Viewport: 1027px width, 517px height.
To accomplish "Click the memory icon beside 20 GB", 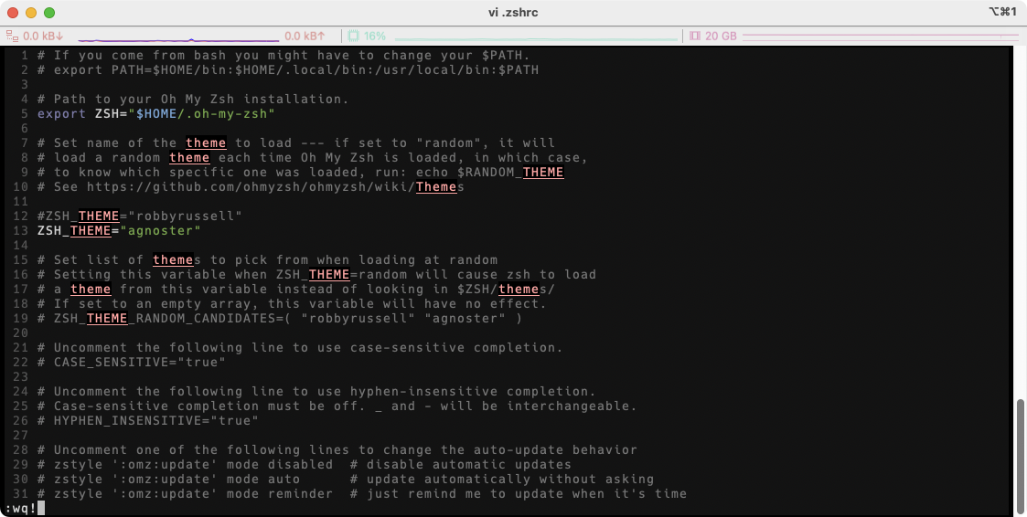I will (695, 36).
